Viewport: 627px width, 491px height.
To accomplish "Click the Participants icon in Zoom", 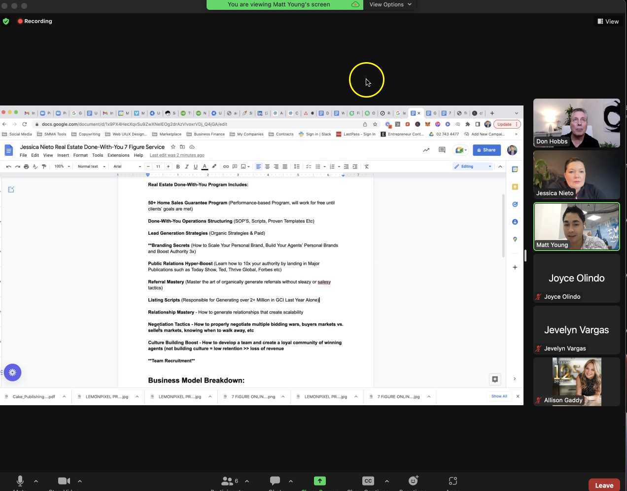I will [x=227, y=481].
